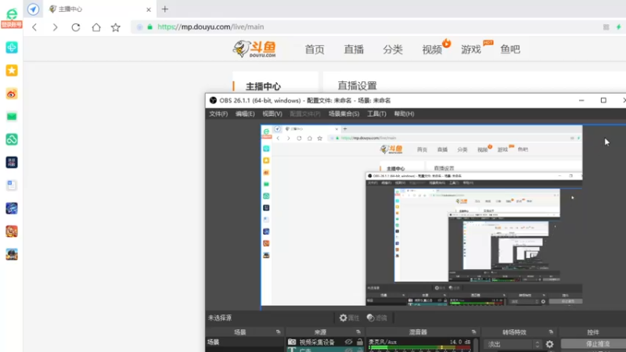
Task: Open the yellow star favorites sidebar icon
Action: [x=12, y=70]
